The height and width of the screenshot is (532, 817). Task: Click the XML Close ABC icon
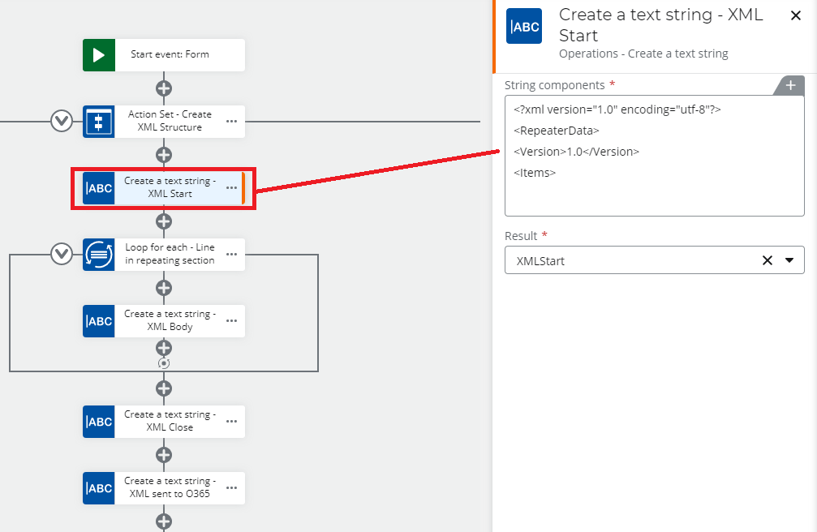99,422
